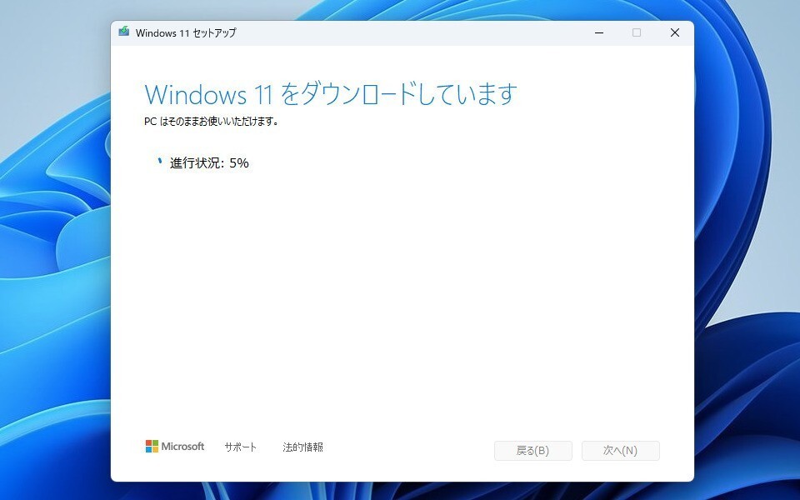Viewport: 800px width, 500px height.
Task: Click the 次へ(N) button
Action: [x=620, y=451]
